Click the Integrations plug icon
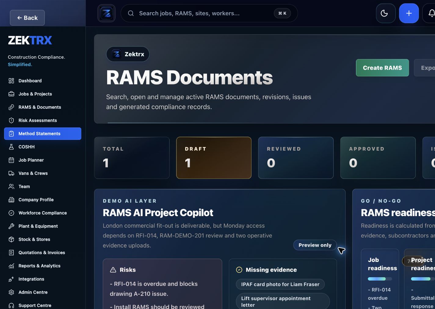Screen dimensions: 435x309 point(11,279)
